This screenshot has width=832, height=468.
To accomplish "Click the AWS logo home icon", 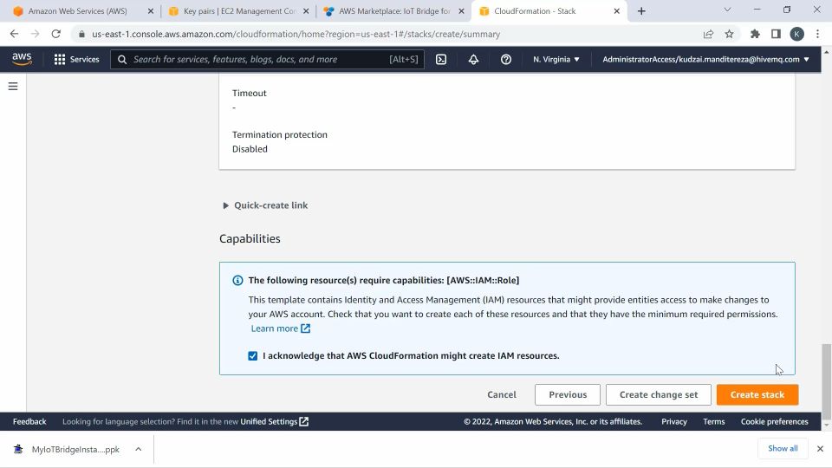I will click(22, 59).
